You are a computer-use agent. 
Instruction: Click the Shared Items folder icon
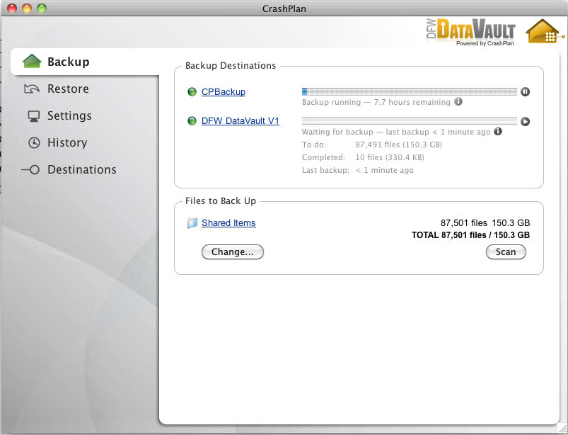click(192, 222)
